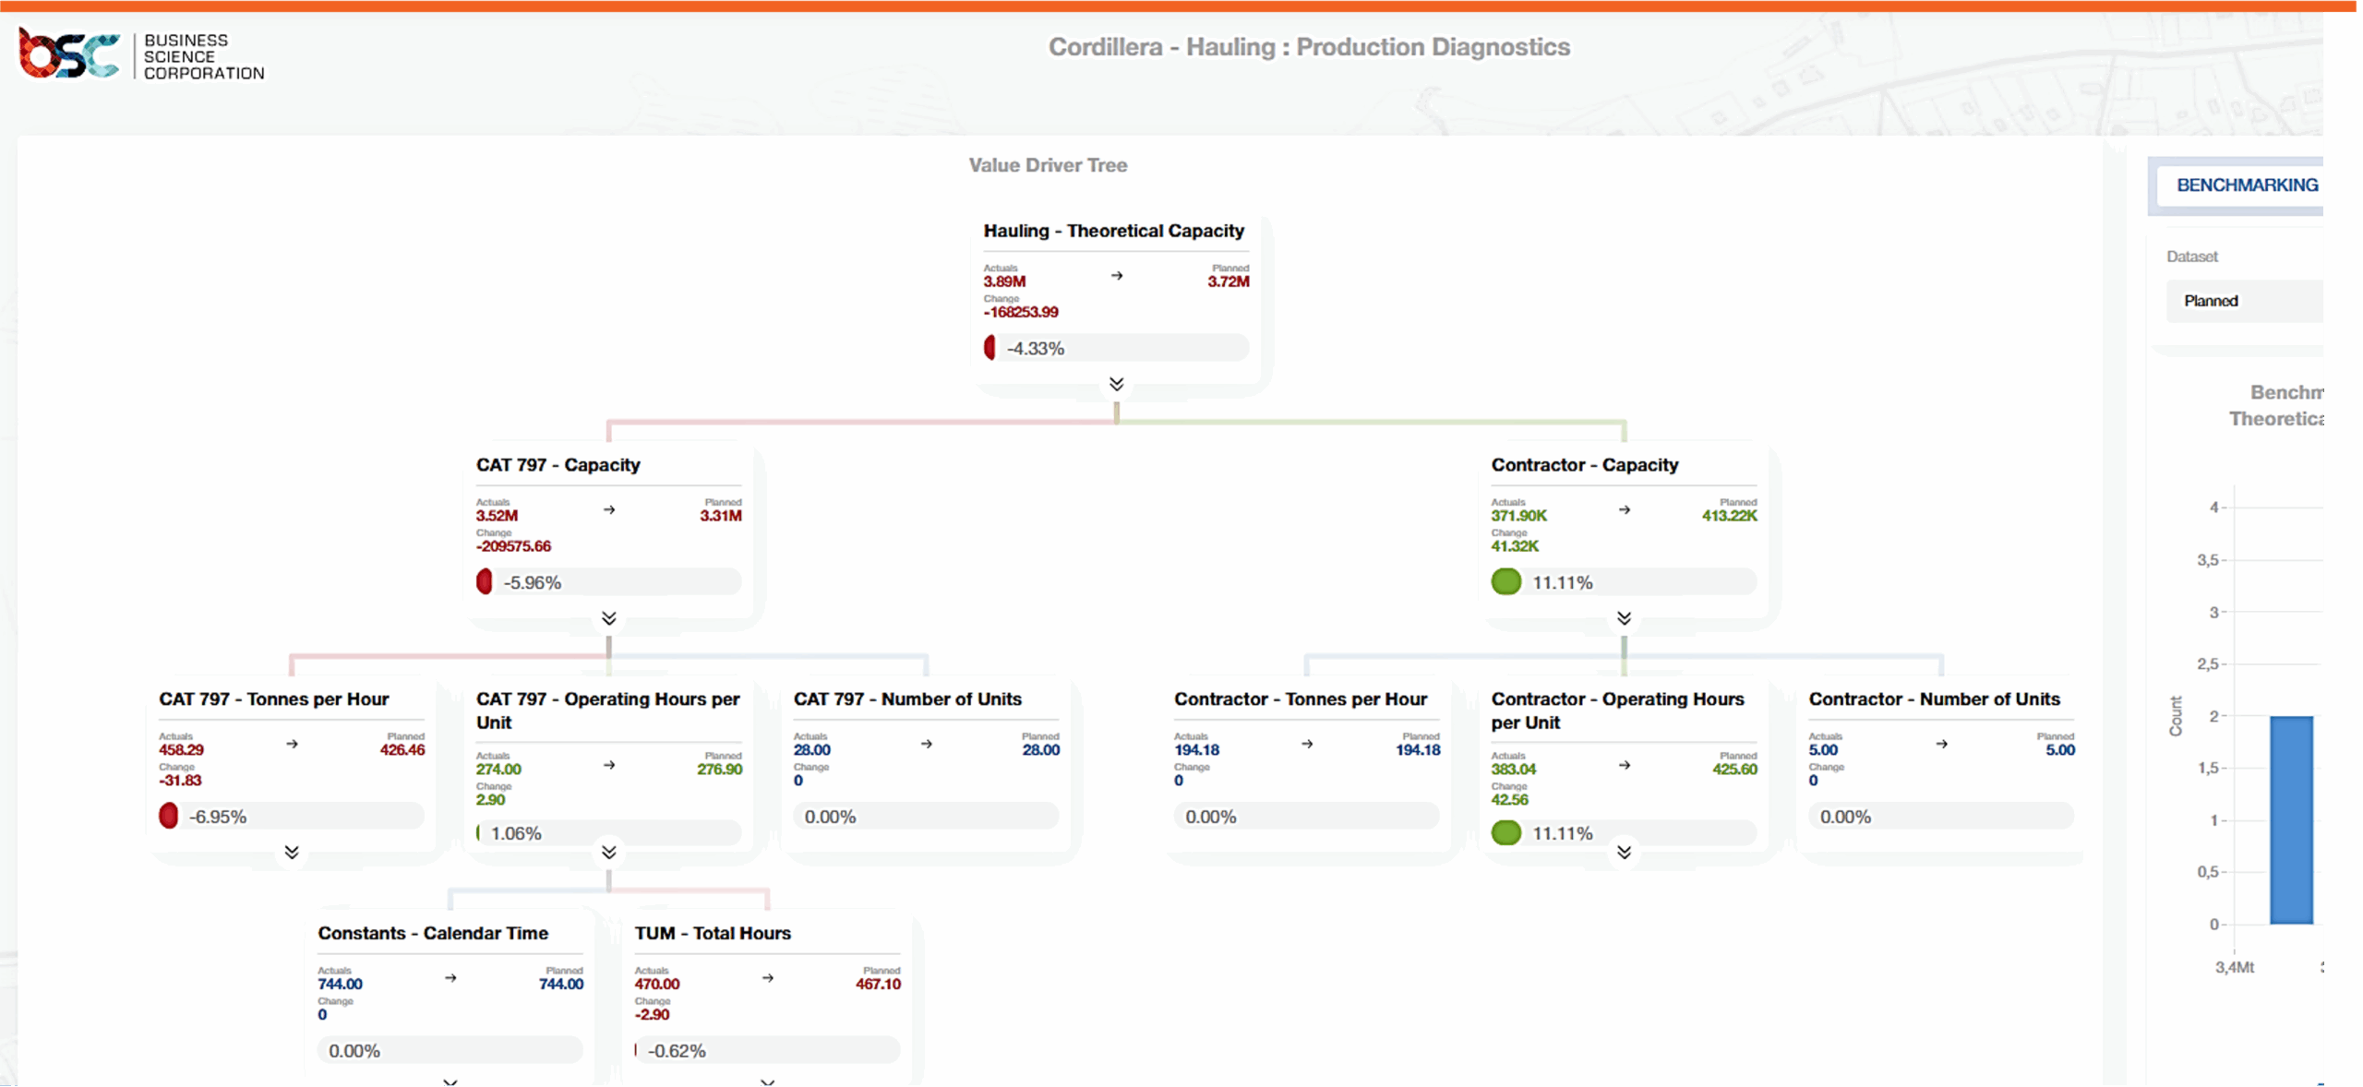Click the -4.33% variance progress bar
The image size is (2363, 1087).
click(x=1122, y=347)
